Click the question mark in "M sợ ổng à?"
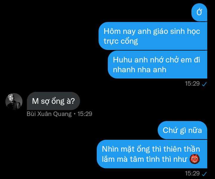 point(73,101)
